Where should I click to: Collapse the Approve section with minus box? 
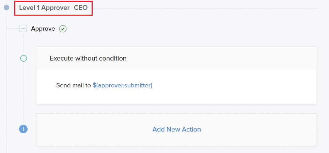coord(23,29)
